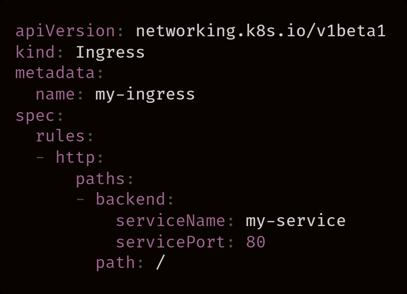Click the dash before http

point(40,157)
